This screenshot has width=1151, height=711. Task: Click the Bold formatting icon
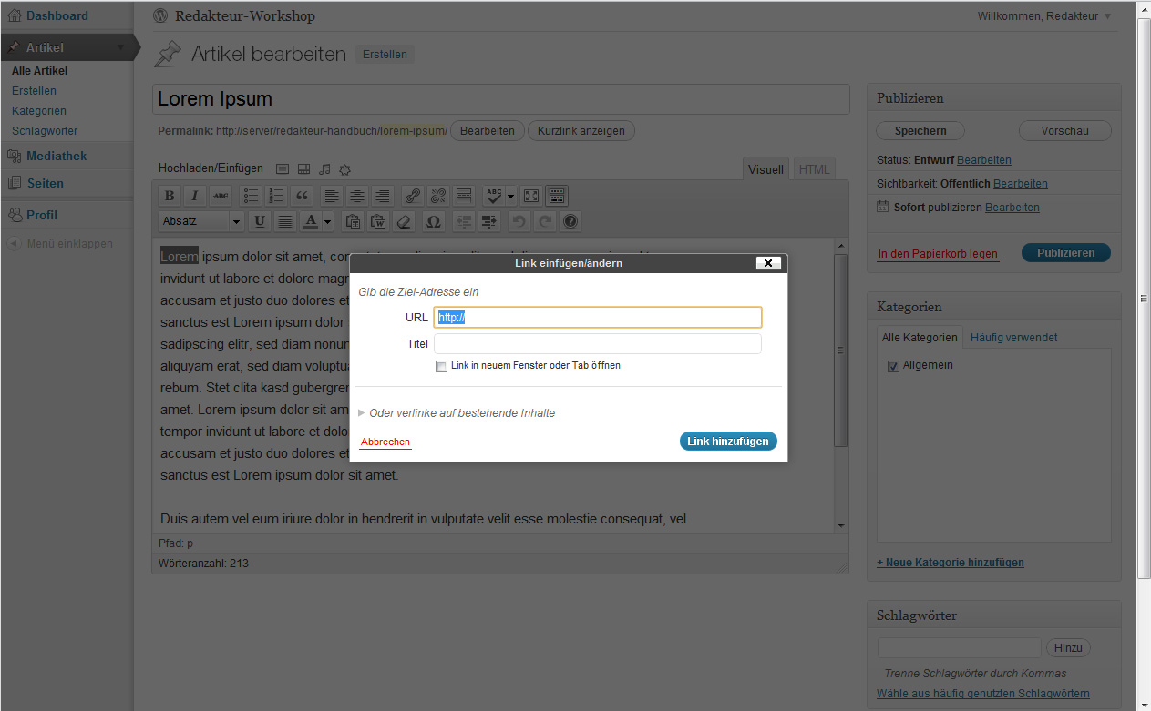(x=169, y=196)
